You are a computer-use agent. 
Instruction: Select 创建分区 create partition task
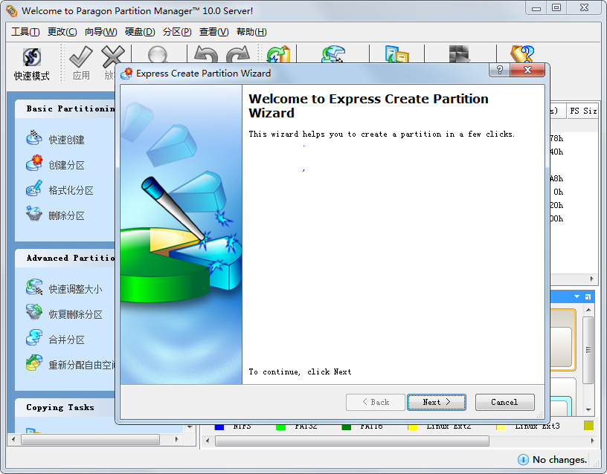click(x=66, y=165)
